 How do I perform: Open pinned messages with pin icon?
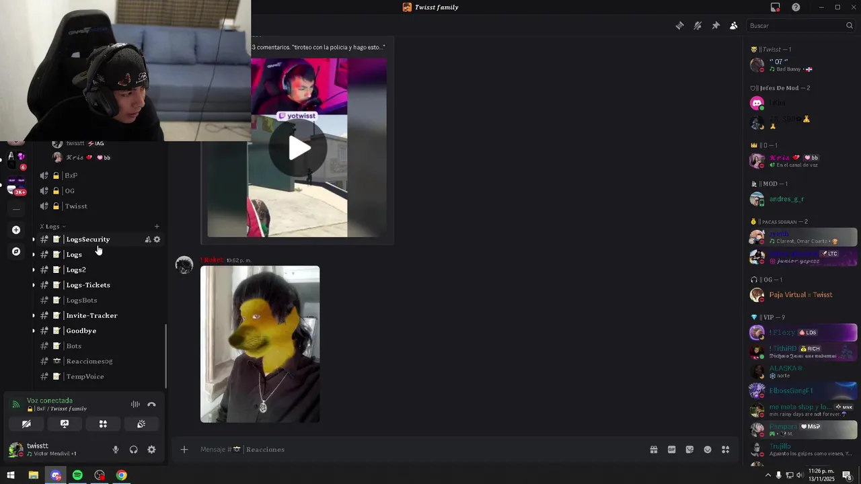716,26
